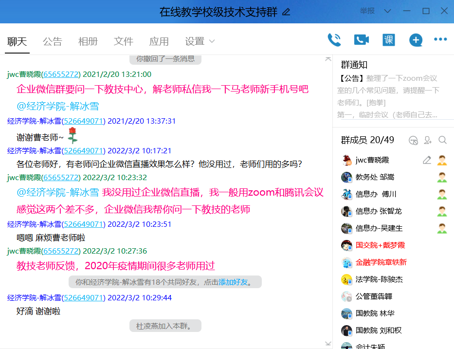Image resolution: width=454 pixels, height=349 pixels.
Task: Invite new members with add-person icon
Action: [x=428, y=140]
